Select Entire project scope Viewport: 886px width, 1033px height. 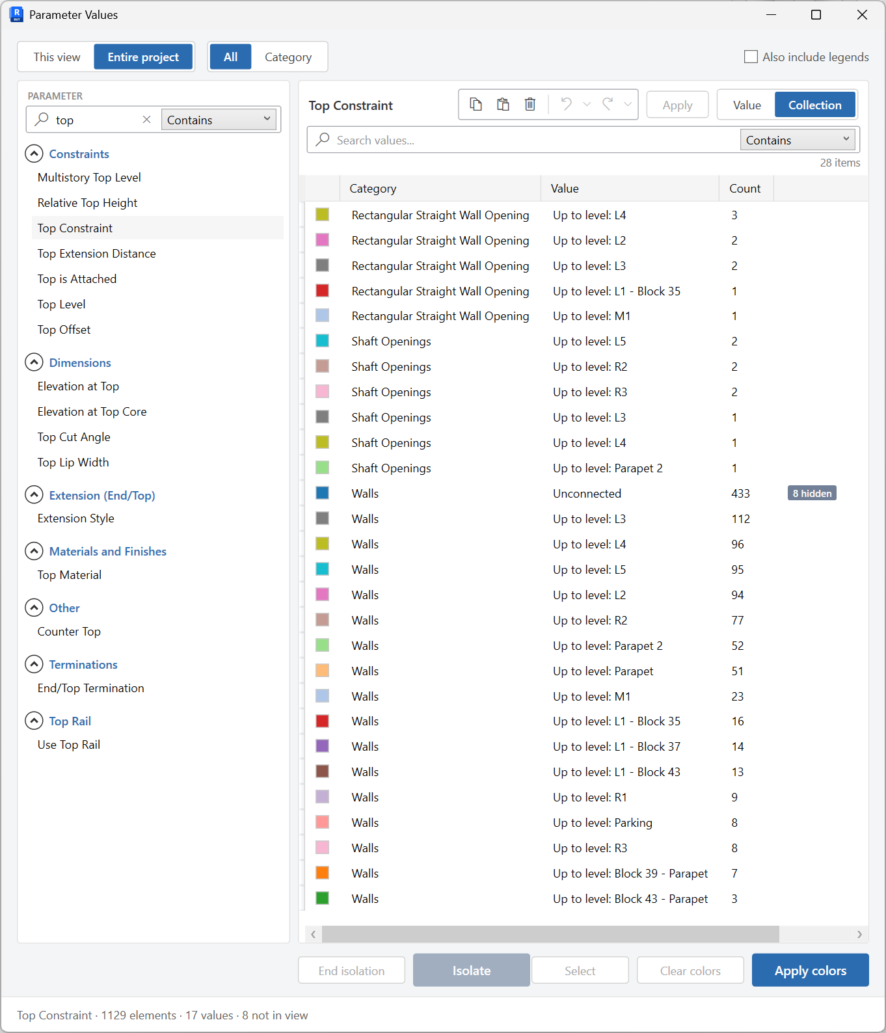tap(143, 57)
